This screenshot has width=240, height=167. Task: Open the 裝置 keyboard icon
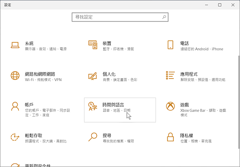tap(93, 44)
